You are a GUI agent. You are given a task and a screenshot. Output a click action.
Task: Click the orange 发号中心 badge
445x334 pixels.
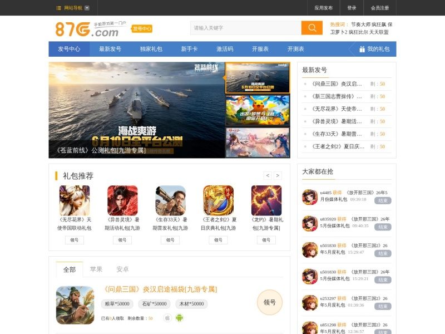coord(142,28)
